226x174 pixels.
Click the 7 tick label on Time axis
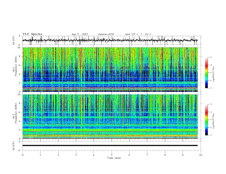point(147,155)
